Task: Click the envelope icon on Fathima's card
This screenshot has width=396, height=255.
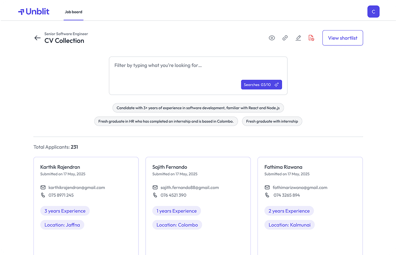Action: (267, 187)
